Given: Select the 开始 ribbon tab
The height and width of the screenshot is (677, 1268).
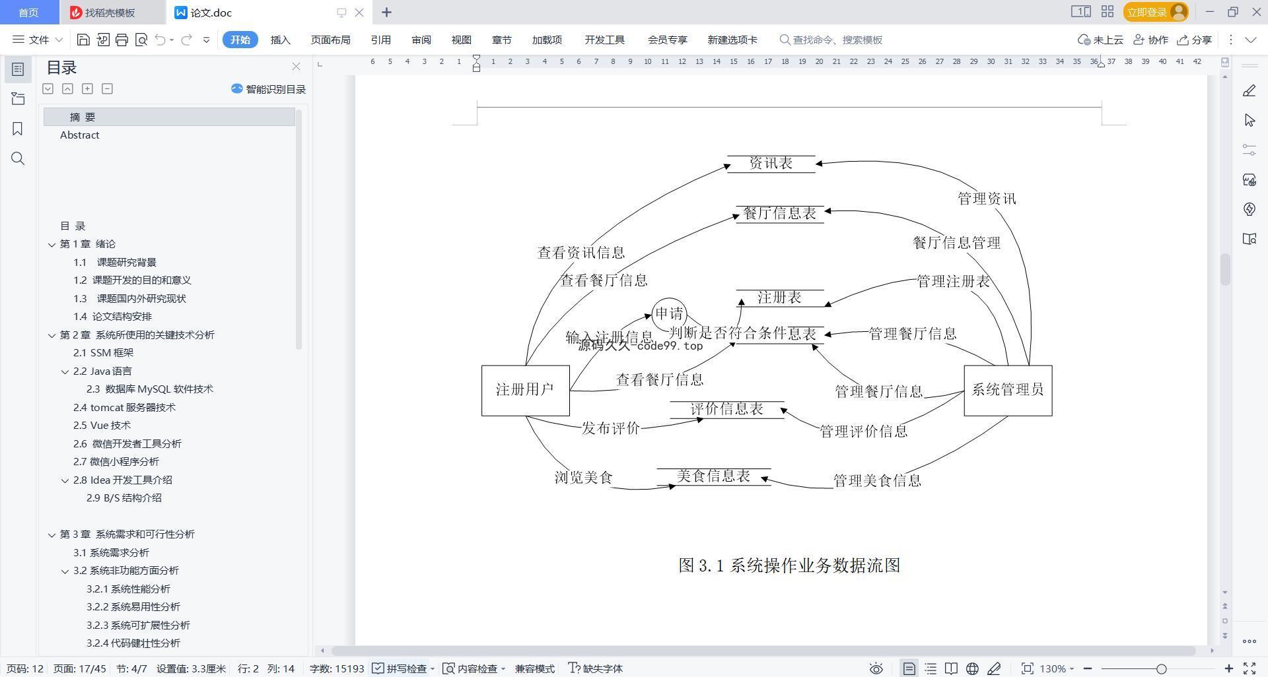Looking at the screenshot, I should point(240,40).
